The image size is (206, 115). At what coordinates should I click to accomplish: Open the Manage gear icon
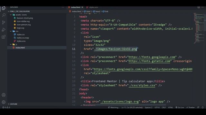click(x=4, y=102)
